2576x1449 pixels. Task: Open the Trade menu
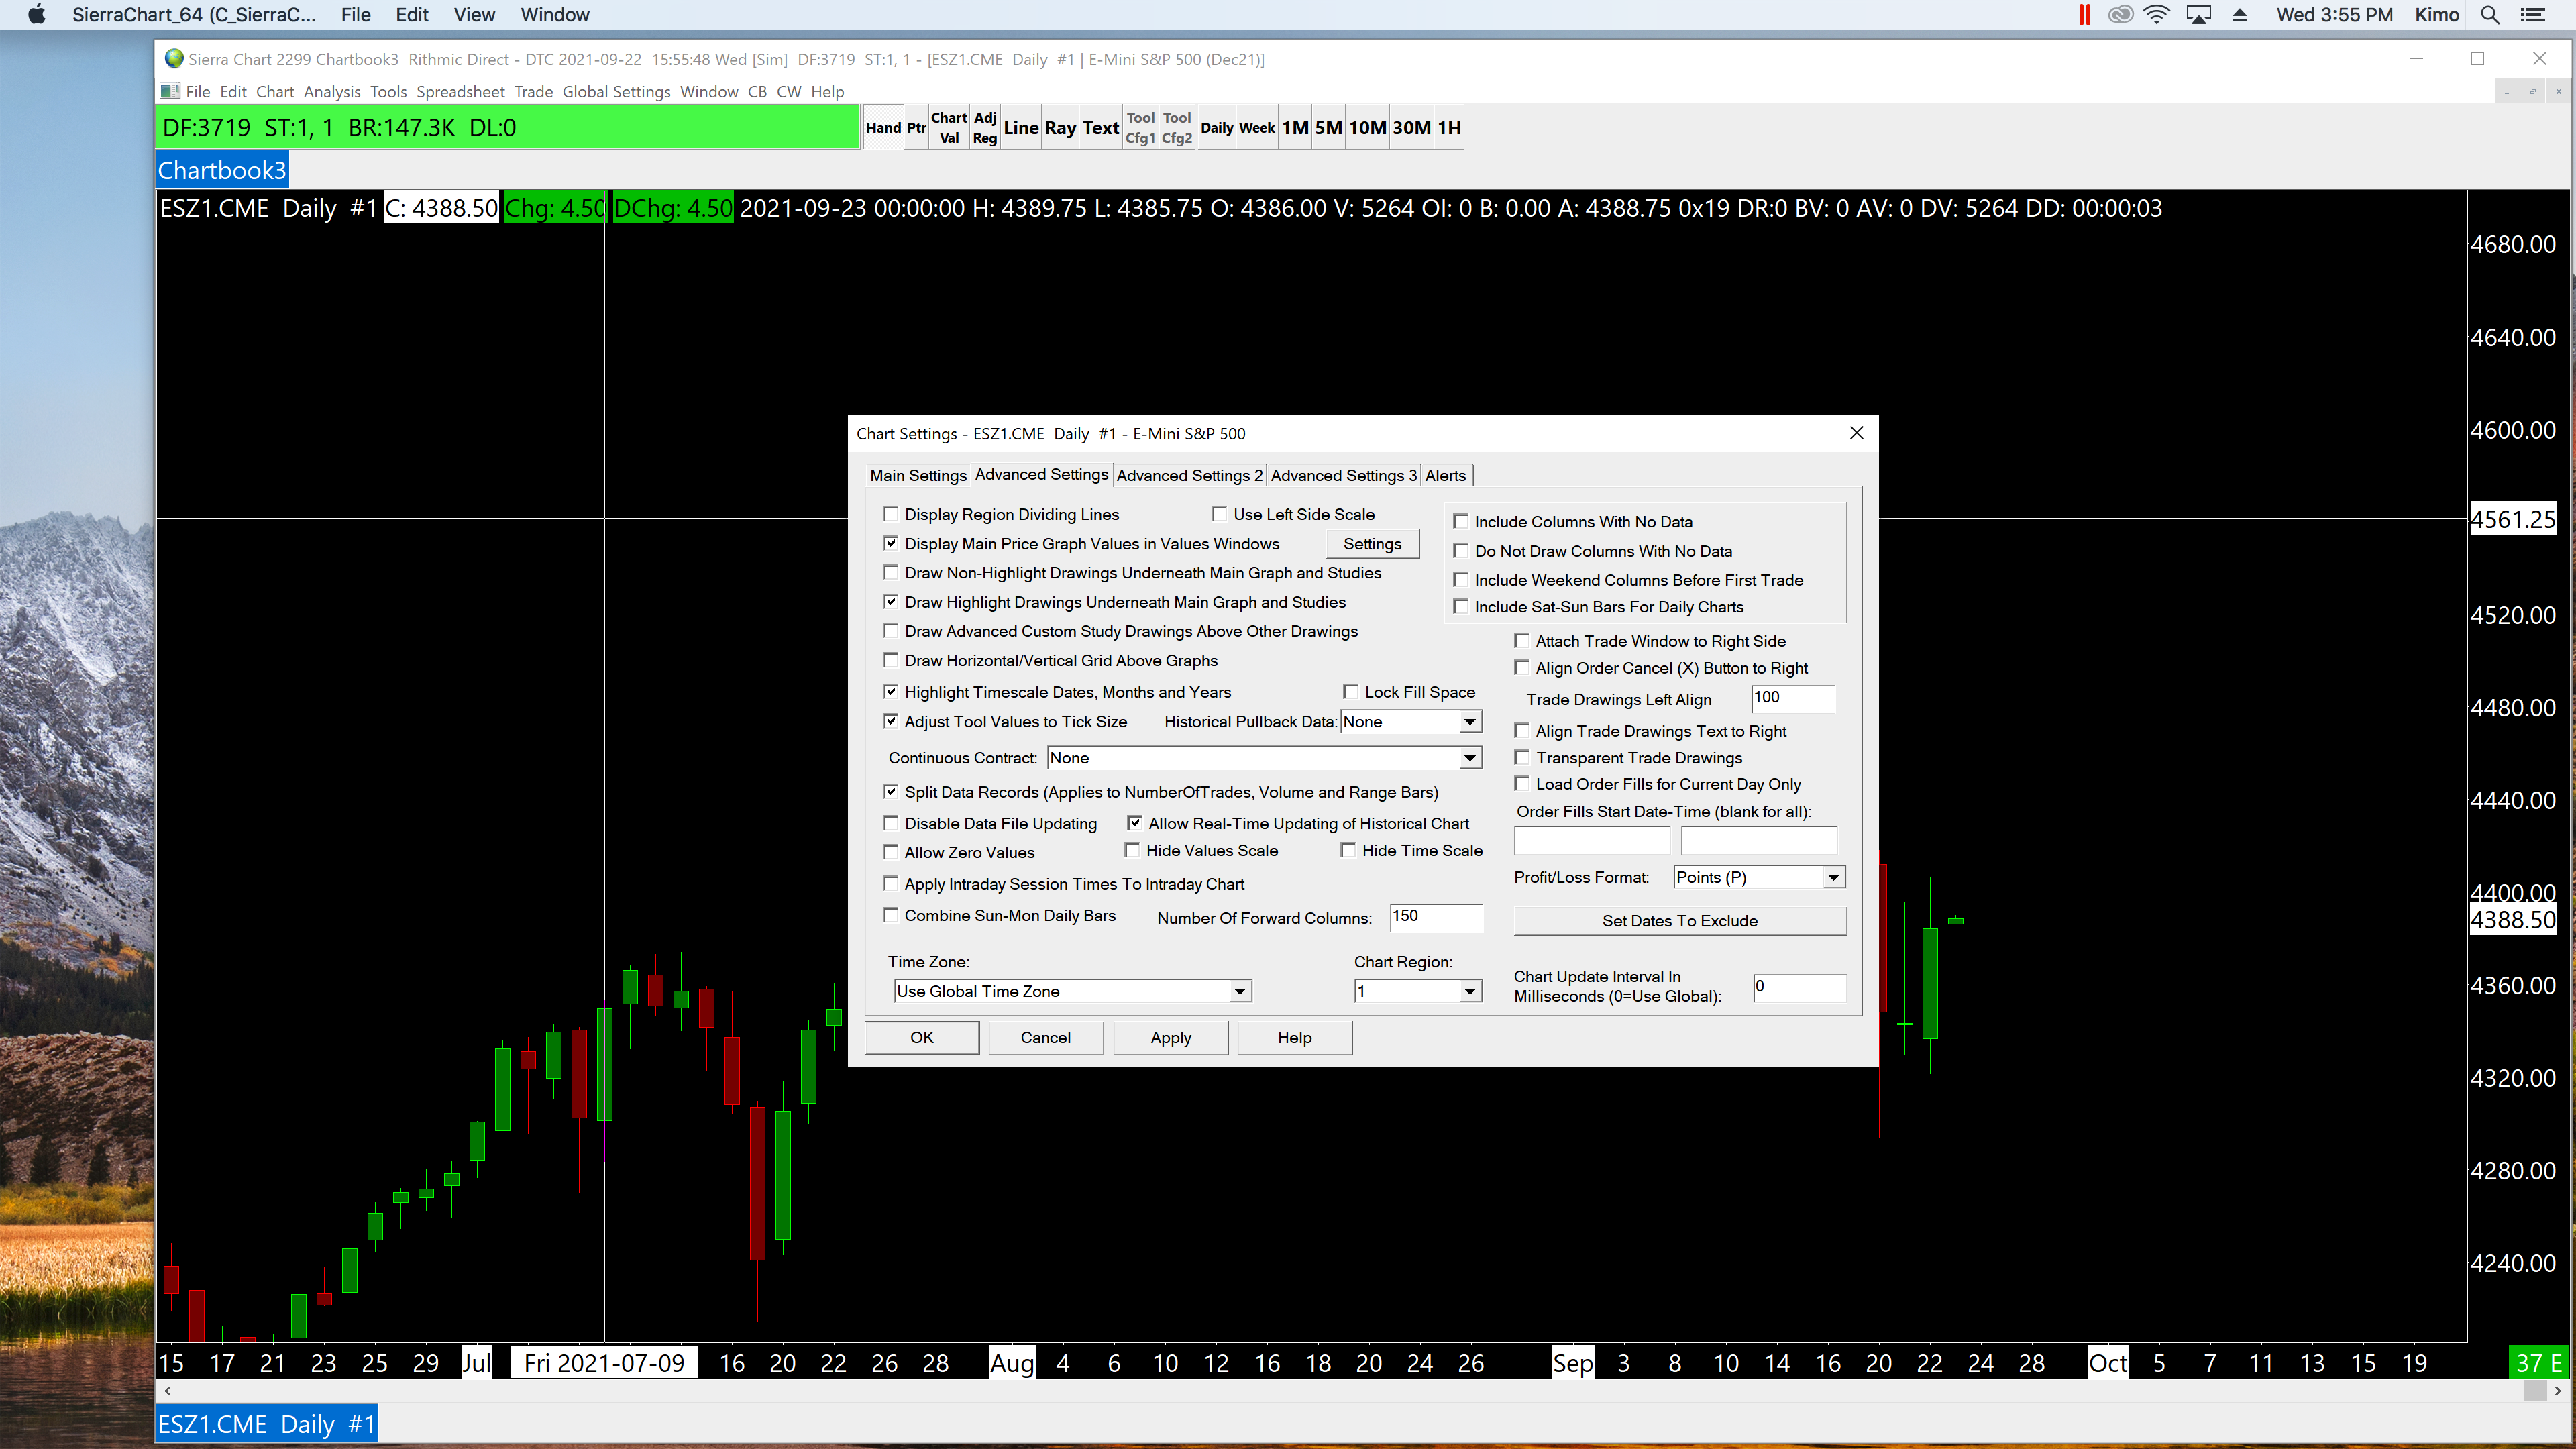click(533, 91)
